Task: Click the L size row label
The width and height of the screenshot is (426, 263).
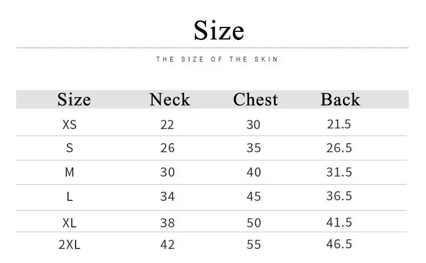Action: (x=70, y=197)
